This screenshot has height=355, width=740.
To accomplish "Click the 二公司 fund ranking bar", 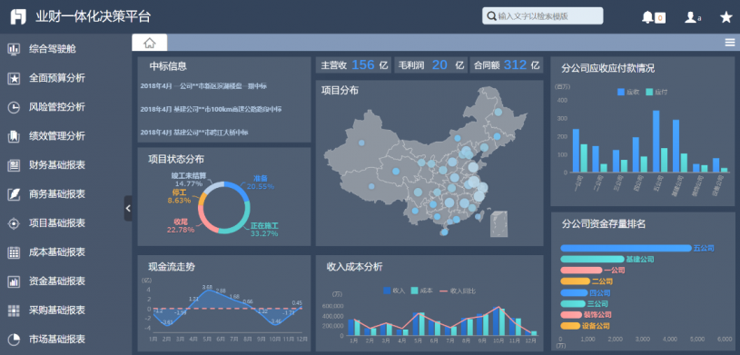I will (x=576, y=281).
